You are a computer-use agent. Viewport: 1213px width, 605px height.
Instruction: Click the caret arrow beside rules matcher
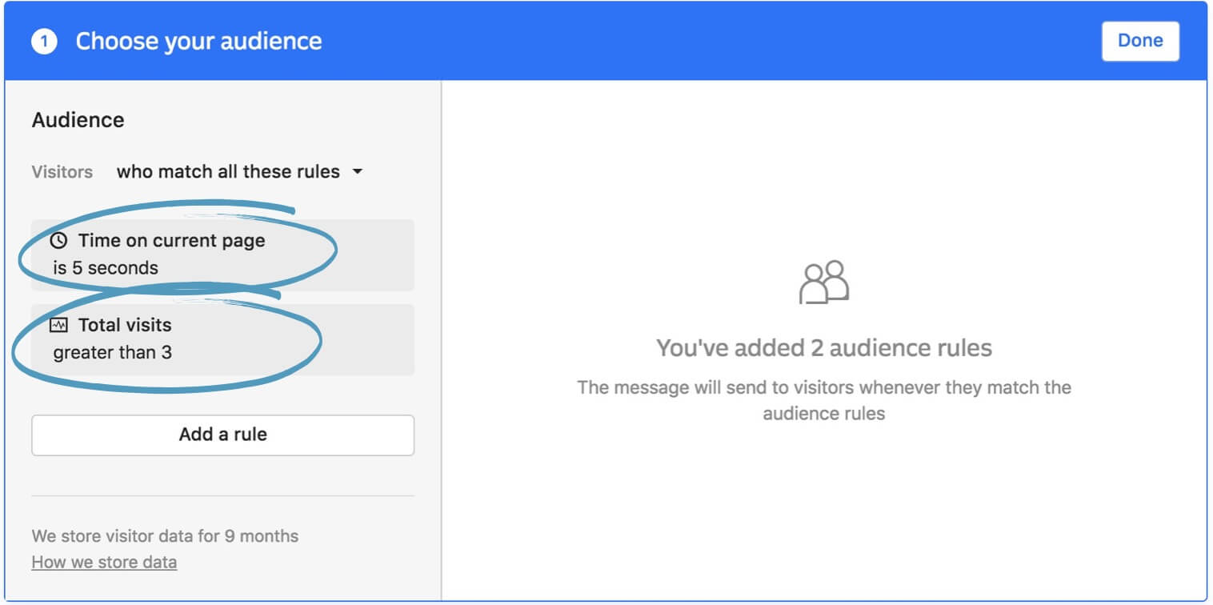[358, 171]
